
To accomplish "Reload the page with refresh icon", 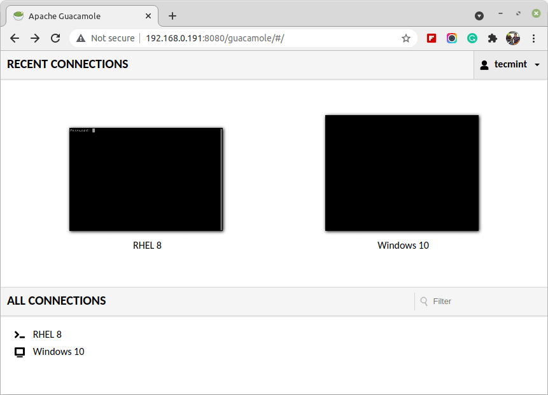I will pyautogui.click(x=55, y=38).
